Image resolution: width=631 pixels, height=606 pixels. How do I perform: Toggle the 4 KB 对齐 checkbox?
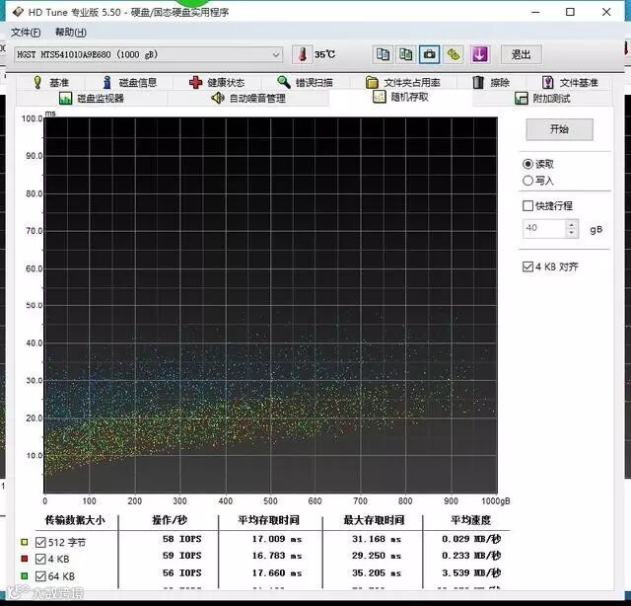527,266
